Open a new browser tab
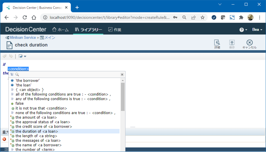The height and width of the screenshot is (152, 266). coord(77,7)
